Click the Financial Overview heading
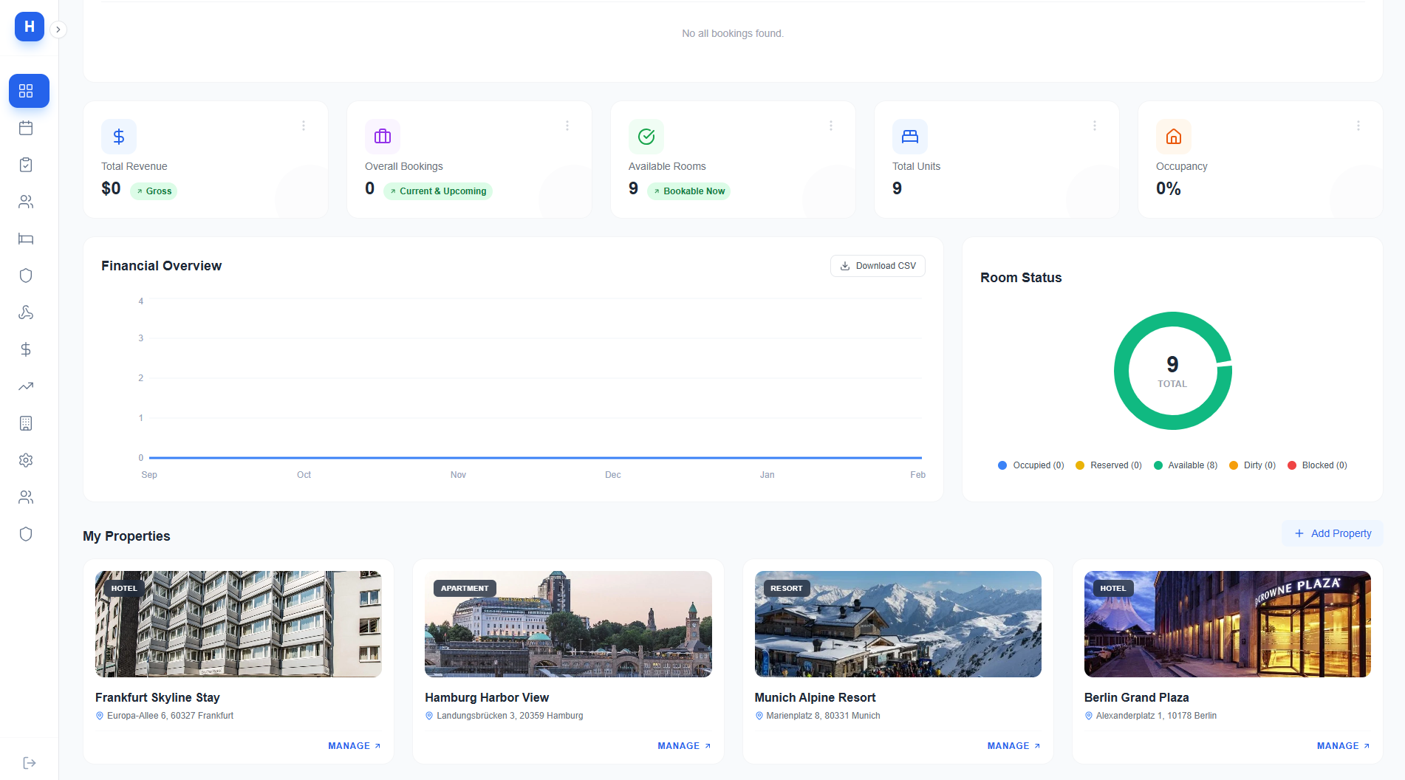The height and width of the screenshot is (780, 1405). 161,266
